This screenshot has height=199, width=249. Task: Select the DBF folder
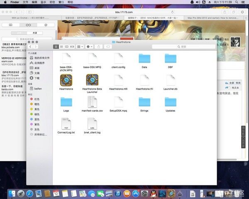click(171, 58)
